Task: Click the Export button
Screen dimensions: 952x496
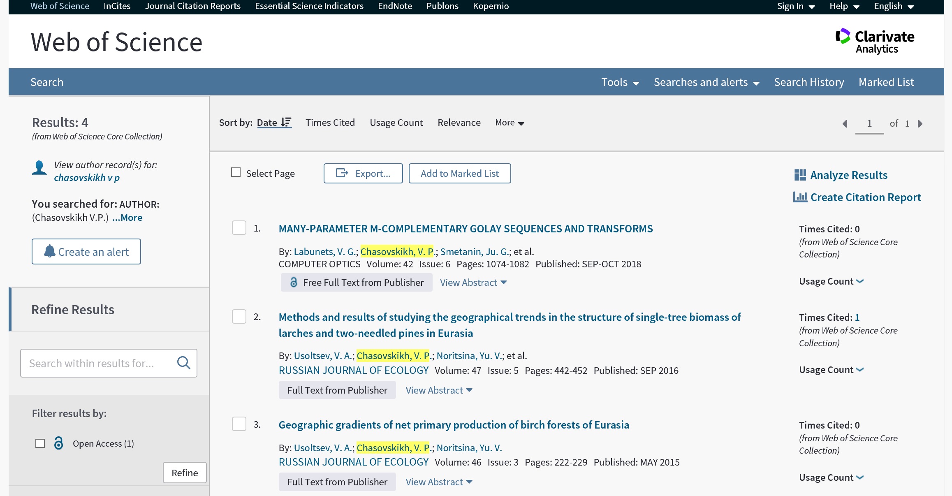Action: (363, 174)
